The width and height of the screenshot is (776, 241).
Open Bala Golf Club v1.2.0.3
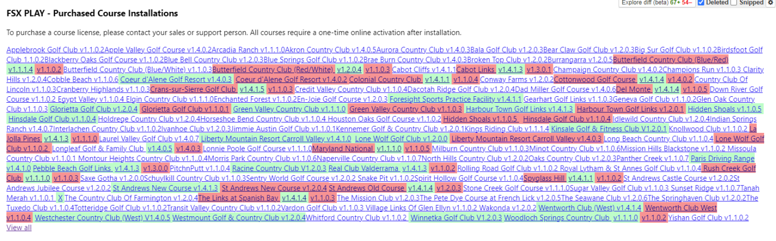click(x=507, y=49)
